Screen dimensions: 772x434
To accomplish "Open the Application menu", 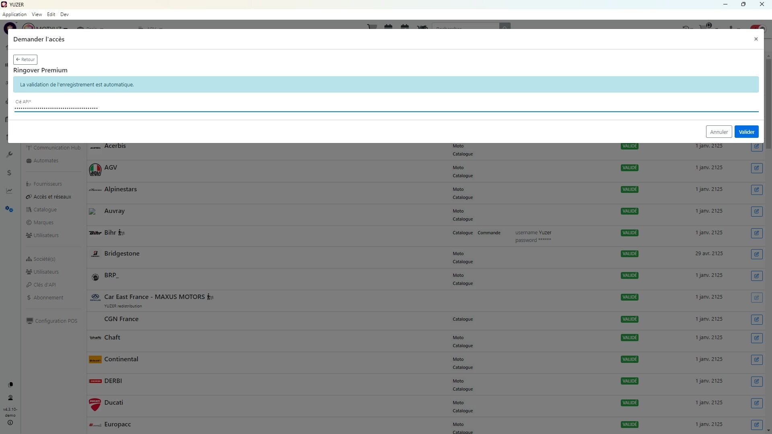I will 14,14.
